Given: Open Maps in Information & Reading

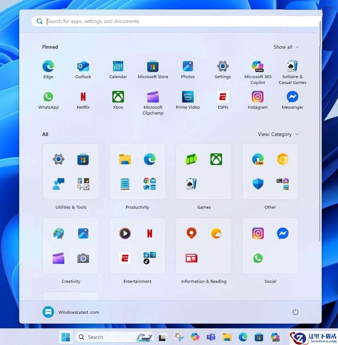Looking at the screenshot, I should tap(191, 233).
